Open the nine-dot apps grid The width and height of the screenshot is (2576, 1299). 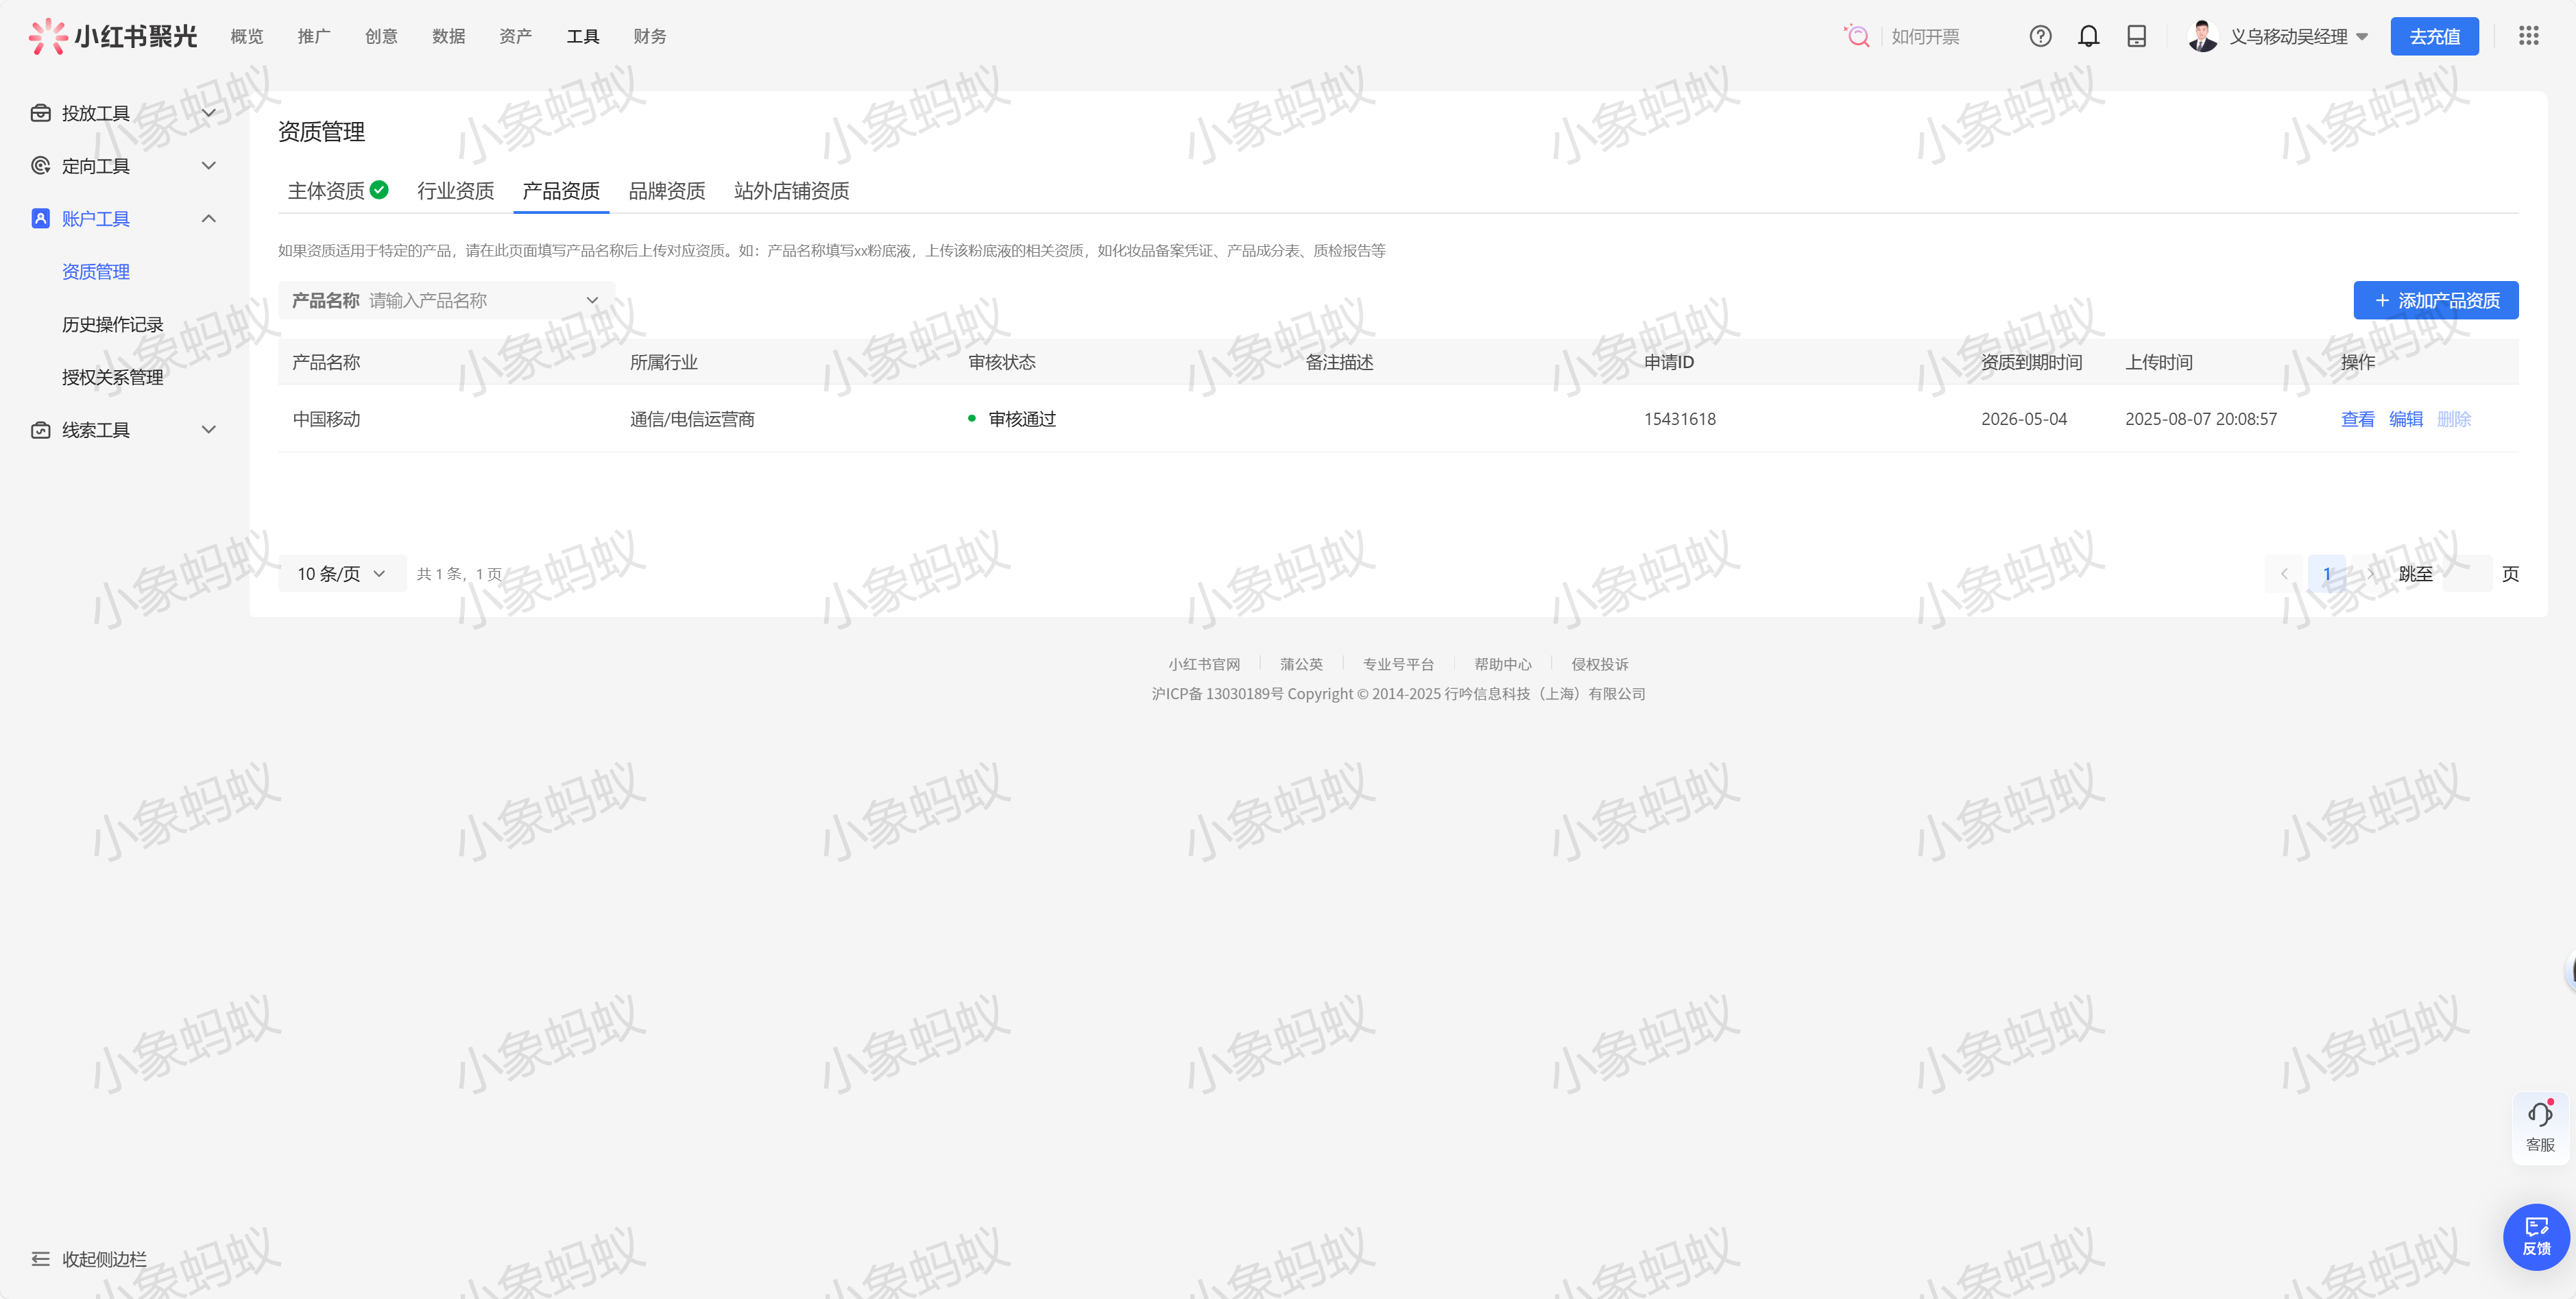(x=2528, y=36)
